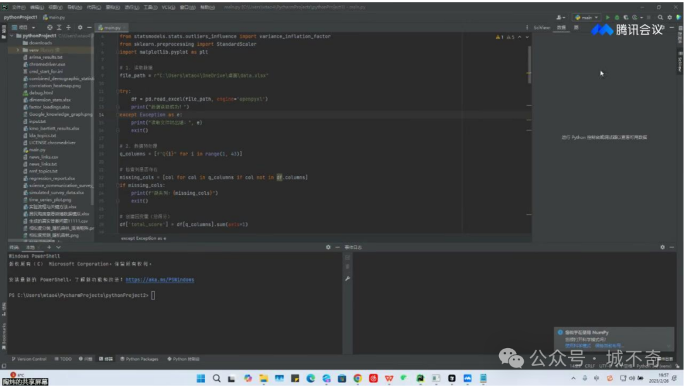684x386 pixels.
Task: Open dropdown arrow next to profiler icon
Action: click(x=641, y=18)
